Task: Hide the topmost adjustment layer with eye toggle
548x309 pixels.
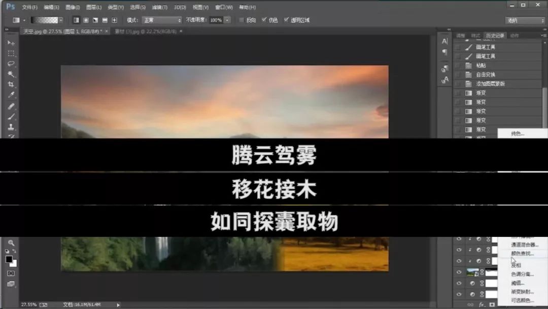Action: pyautogui.click(x=459, y=239)
